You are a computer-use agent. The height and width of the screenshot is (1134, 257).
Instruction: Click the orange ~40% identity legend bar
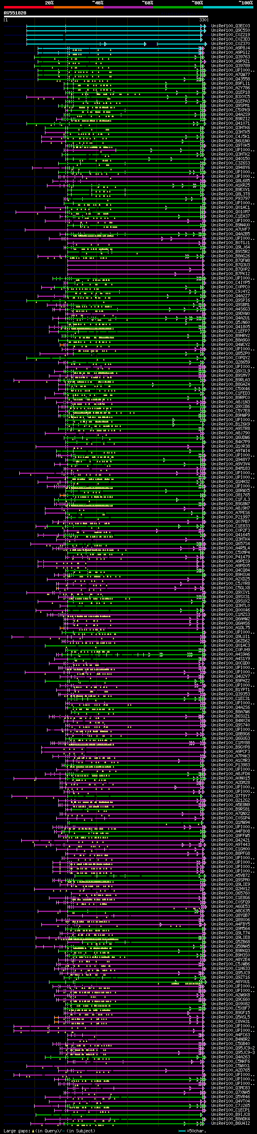(79, 7)
